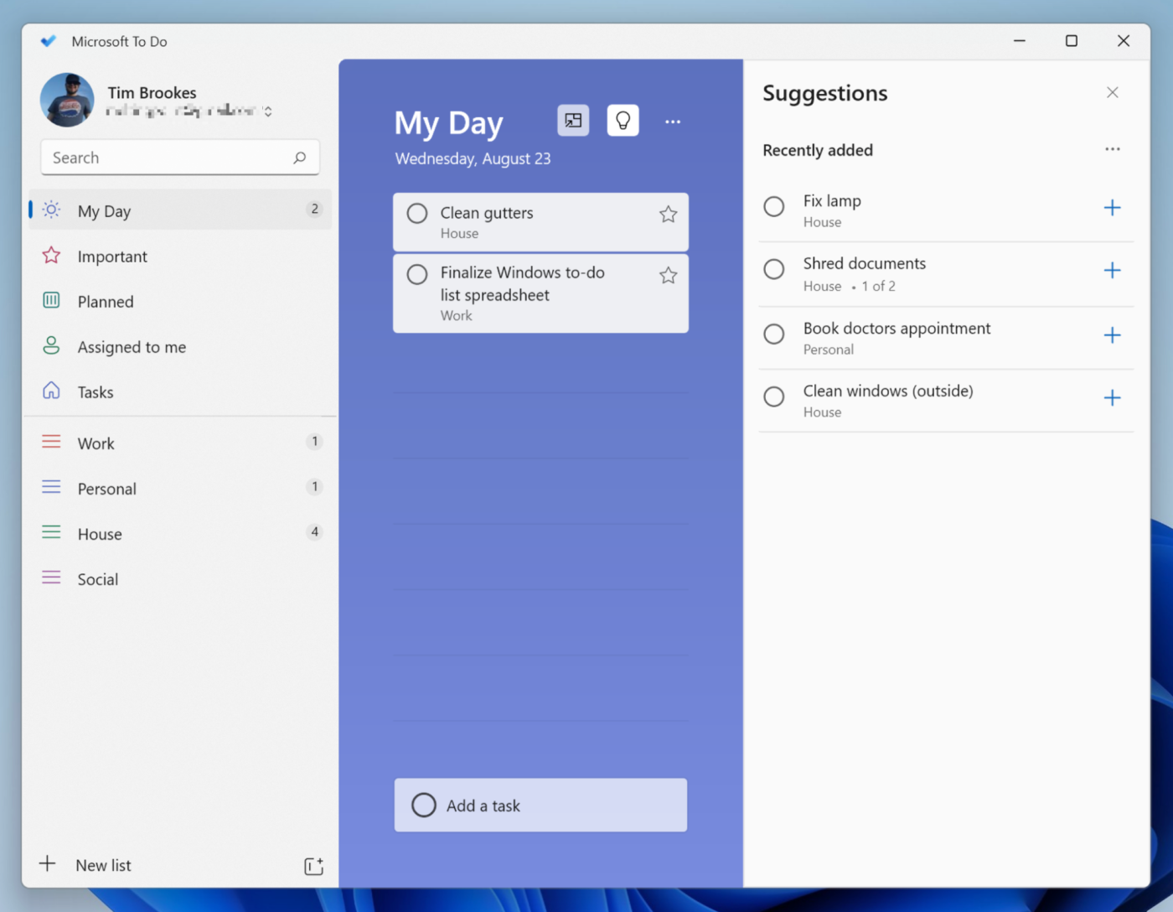Open the Important list
1173x912 pixels.
[x=180, y=256]
